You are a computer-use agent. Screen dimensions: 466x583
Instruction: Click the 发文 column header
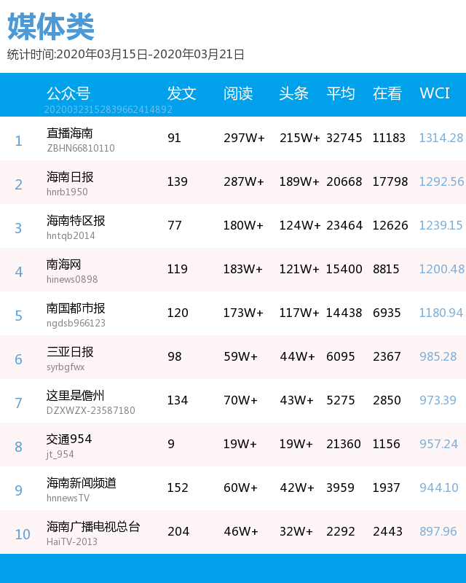(181, 93)
